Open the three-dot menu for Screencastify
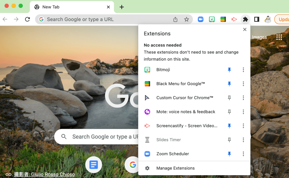The height and width of the screenshot is (178, 289). click(243, 126)
